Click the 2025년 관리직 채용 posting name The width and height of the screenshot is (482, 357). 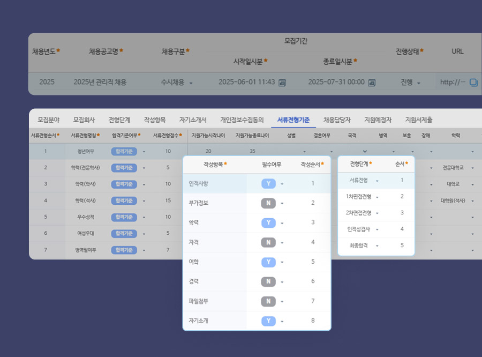coord(100,82)
